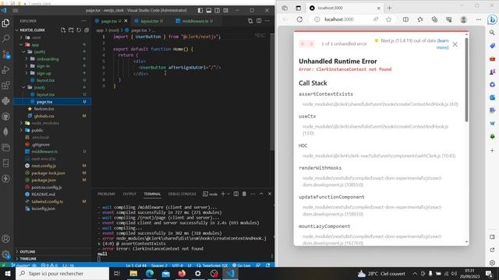The image size is (499, 280).
Task: Open next.config.js in the file tree
Action: [44, 166]
